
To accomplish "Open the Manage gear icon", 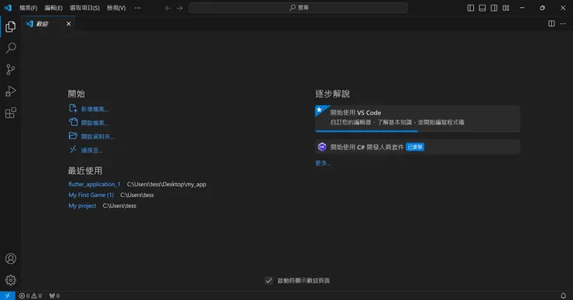I will (11, 280).
